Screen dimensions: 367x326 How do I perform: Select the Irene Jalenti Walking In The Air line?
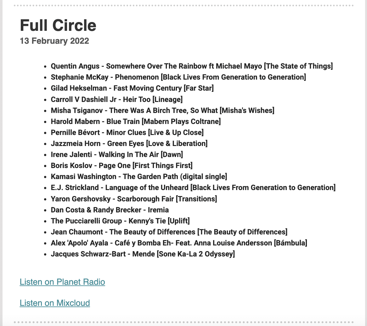coord(117,154)
